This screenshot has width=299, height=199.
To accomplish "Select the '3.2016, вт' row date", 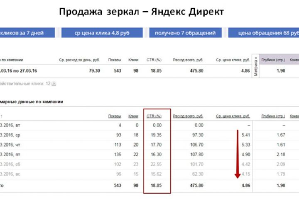I will [x=10, y=125].
